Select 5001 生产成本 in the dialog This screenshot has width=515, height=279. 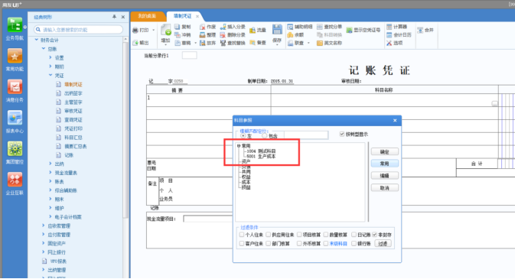coord(261,156)
